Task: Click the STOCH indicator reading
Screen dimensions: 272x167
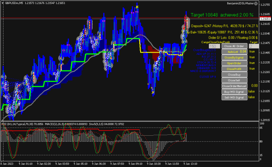Action: click(x=206, y=63)
